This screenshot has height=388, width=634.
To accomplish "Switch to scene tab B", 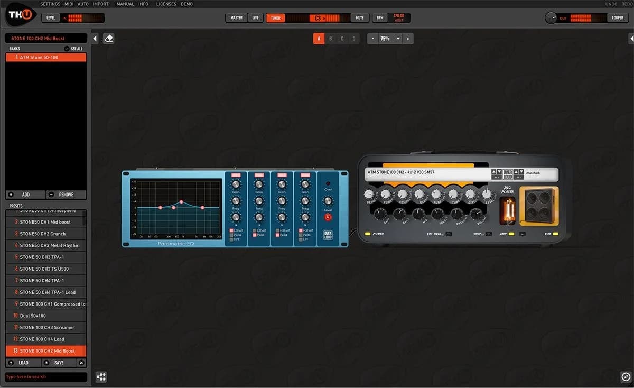I will click(330, 39).
